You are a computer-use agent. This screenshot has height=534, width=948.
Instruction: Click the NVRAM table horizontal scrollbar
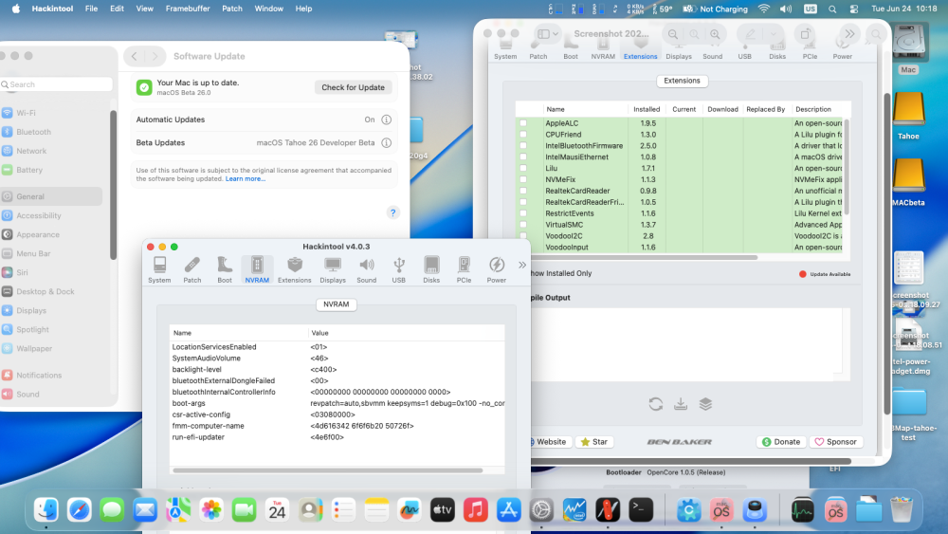(x=327, y=470)
